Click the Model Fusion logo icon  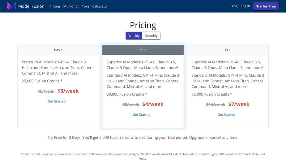pyautogui.click(x=11, y=6)
